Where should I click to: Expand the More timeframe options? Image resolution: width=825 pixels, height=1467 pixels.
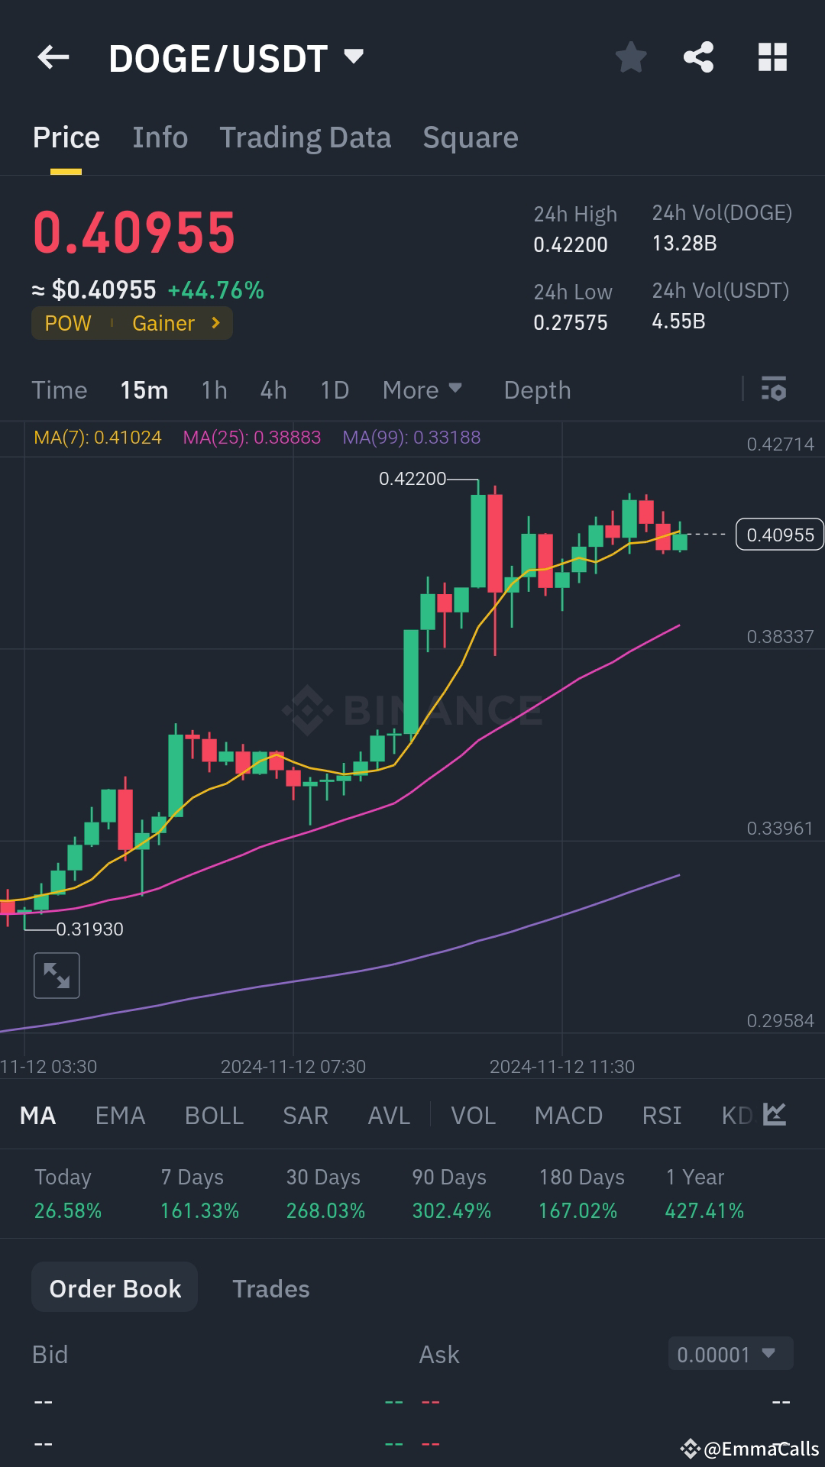[421, 389]
